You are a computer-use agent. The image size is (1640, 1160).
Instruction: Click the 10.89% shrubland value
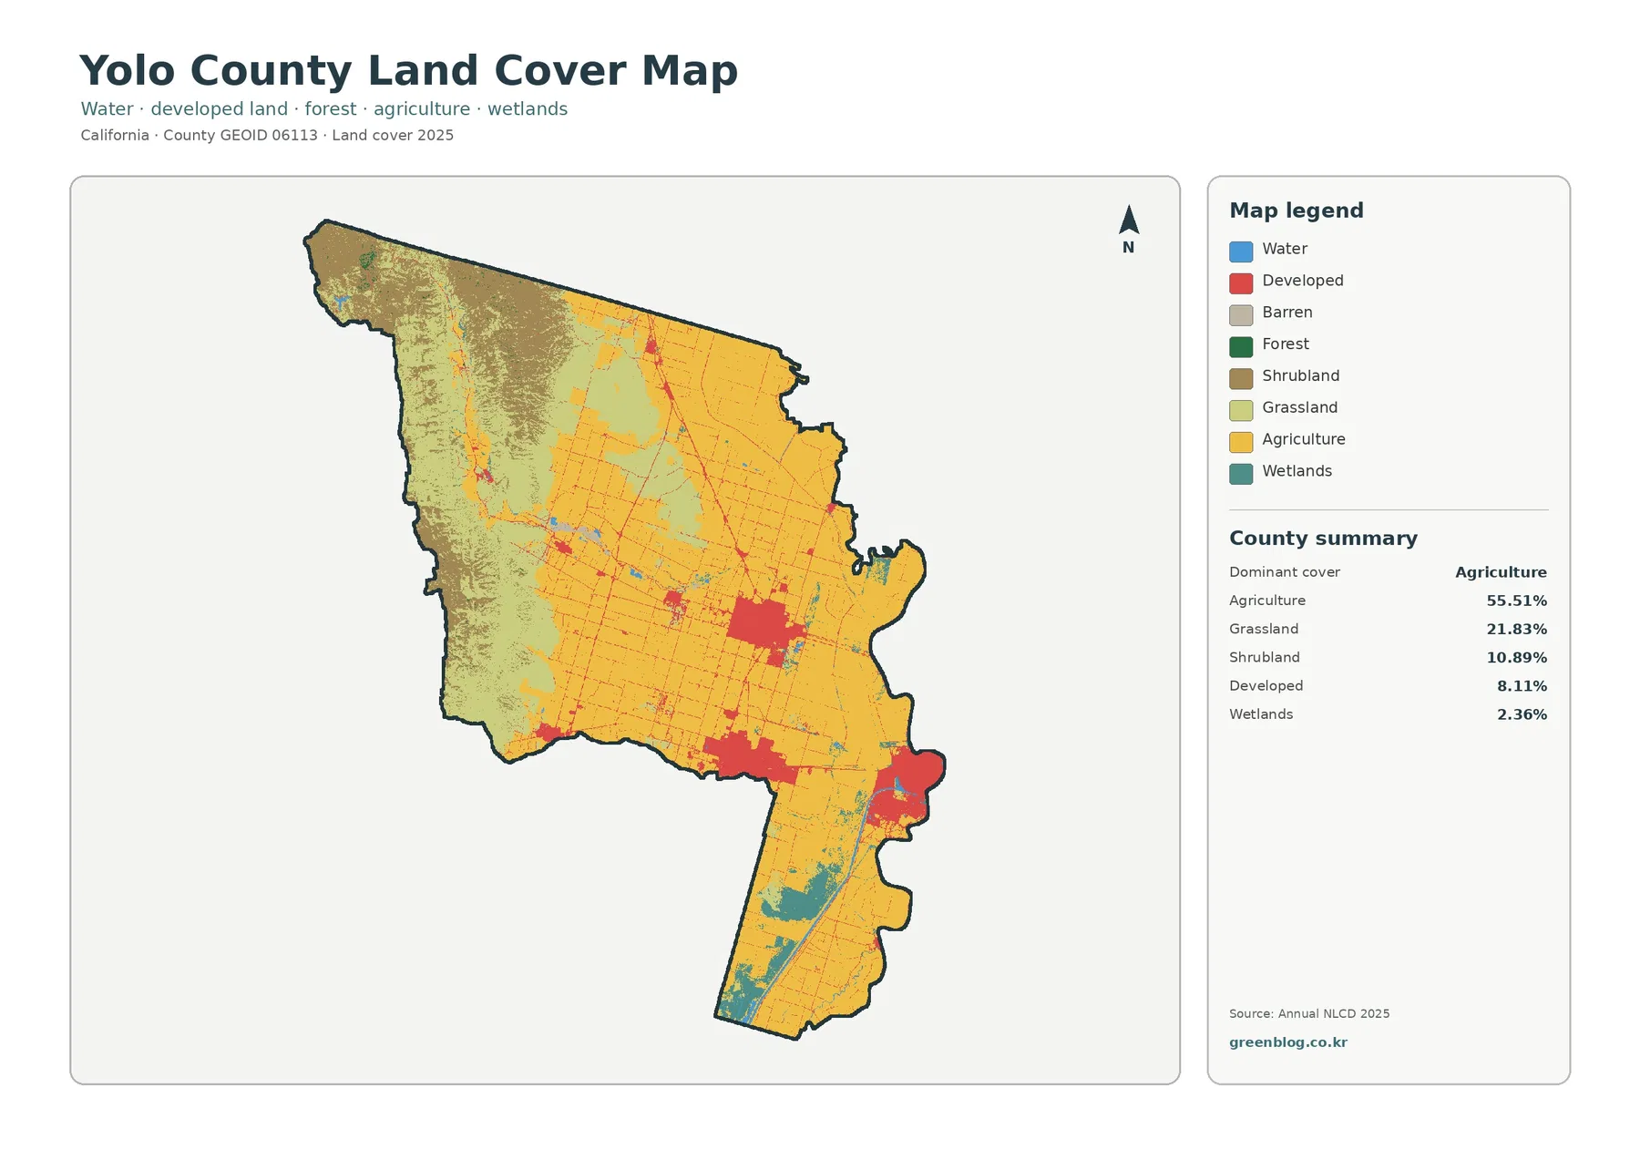(1517, 657)
